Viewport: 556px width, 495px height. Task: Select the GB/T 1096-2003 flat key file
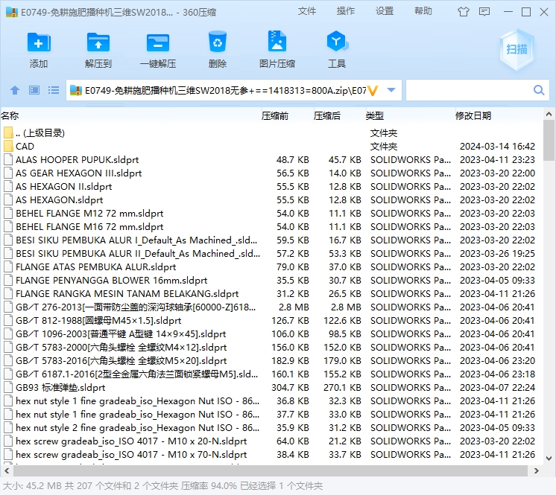pyautogui.click(x=271, y=334)
